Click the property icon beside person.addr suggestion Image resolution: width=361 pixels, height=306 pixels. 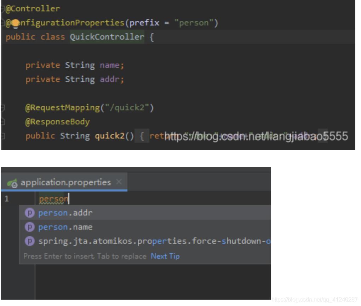pos(30,213)
